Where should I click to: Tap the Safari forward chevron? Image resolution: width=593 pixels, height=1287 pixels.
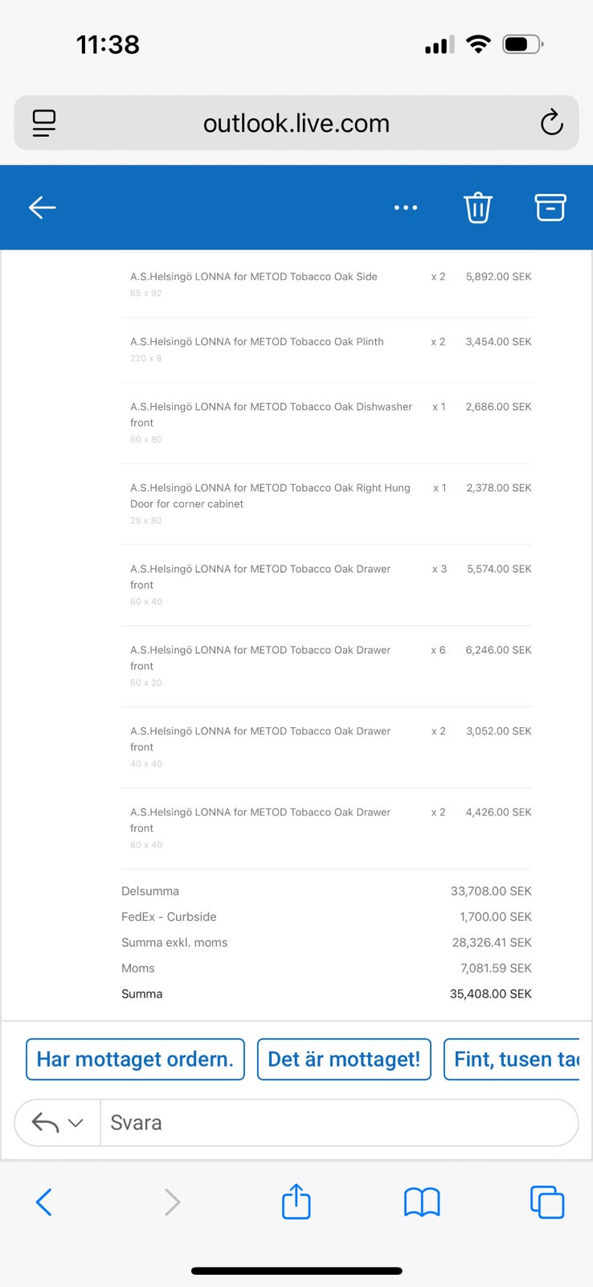click(172, 1203)
